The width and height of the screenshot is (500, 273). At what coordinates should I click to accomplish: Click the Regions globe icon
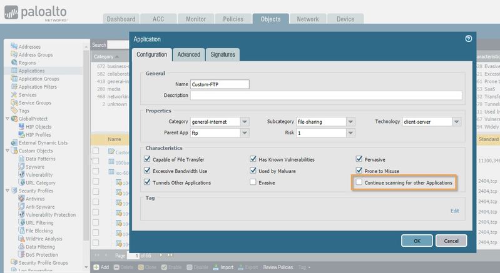pyautogui.click(x=14, y=62)
